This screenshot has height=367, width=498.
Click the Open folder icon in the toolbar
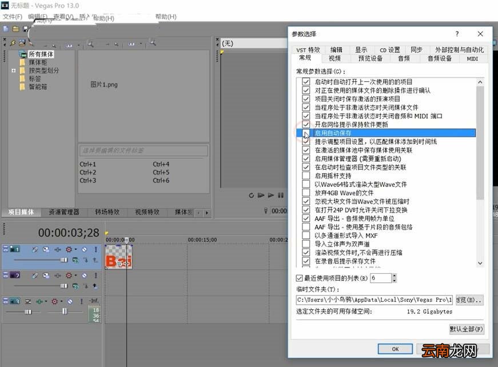point(15,29)
